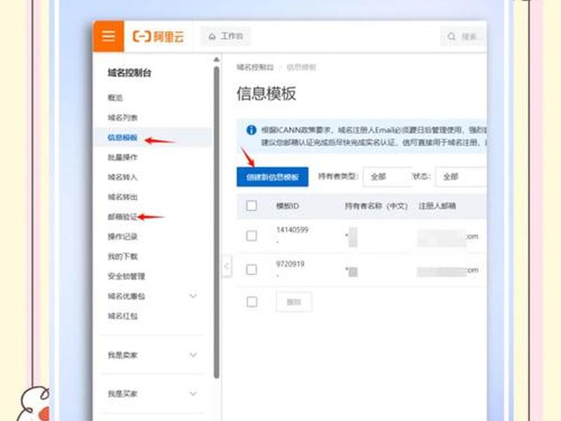The image size is (561, 421).
Task: Click the 信息模板 page heading
Action: [266, 94]
